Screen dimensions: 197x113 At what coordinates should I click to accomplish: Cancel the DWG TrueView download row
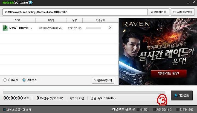(x=110, y=28)
